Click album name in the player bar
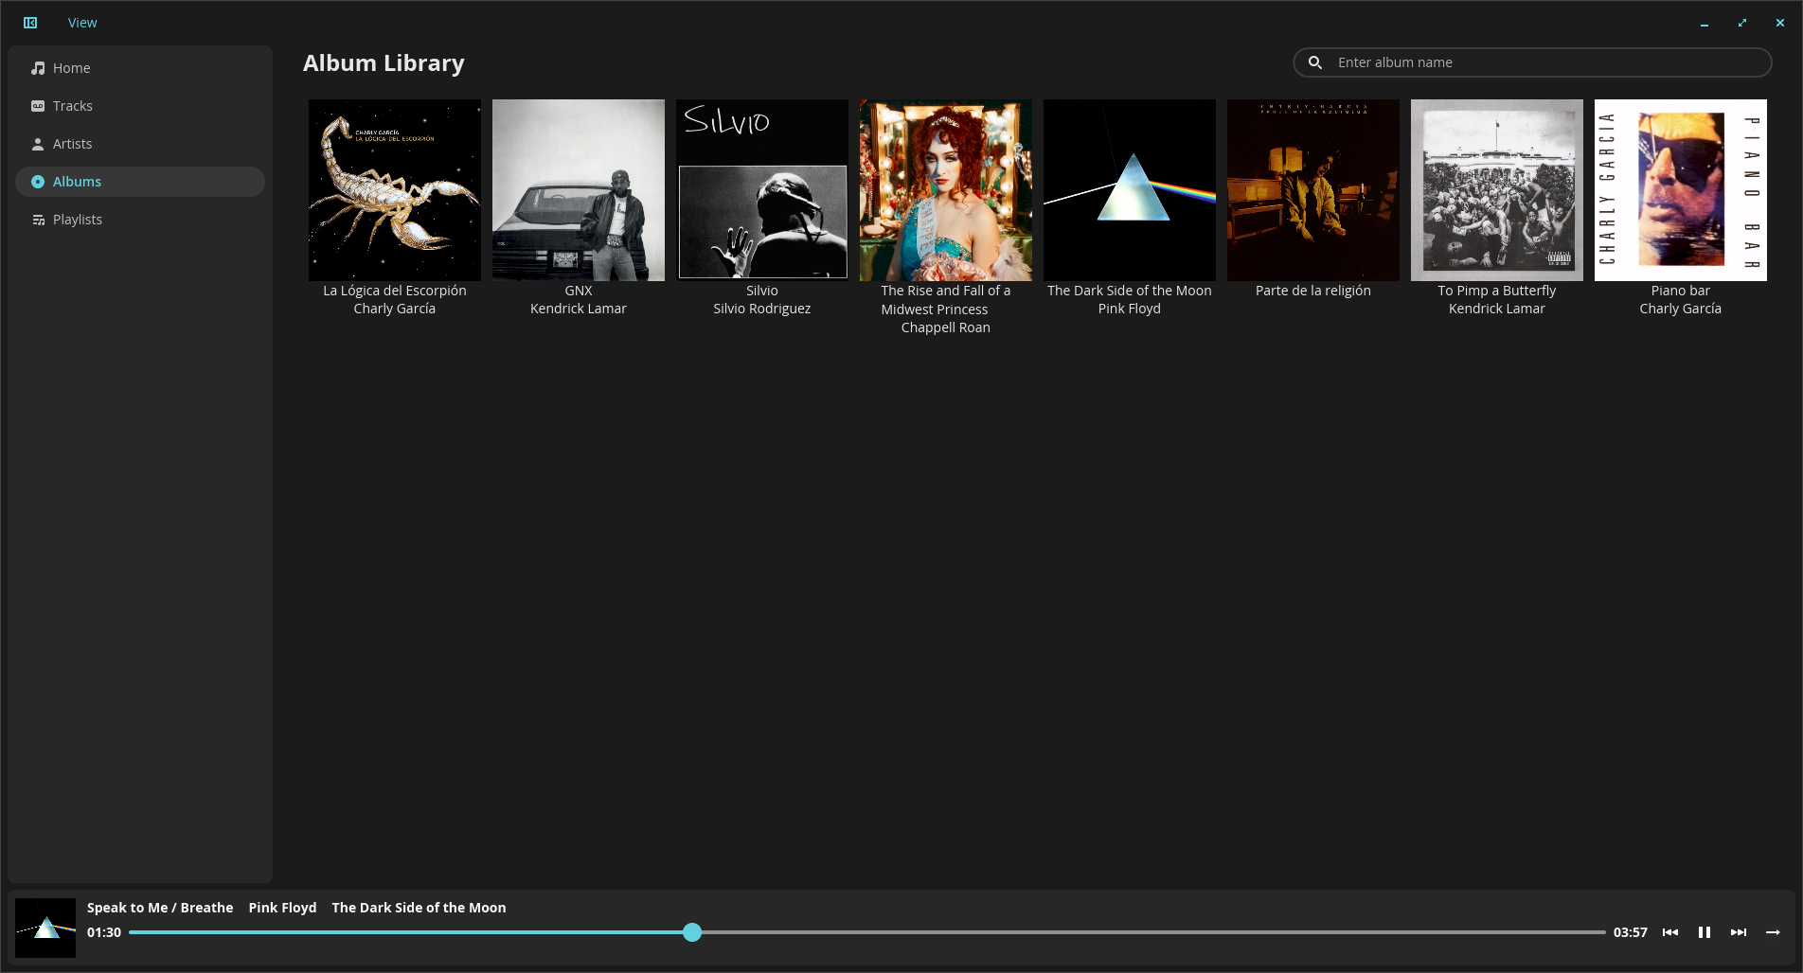 pyautogui.click(x=419, y=908)
